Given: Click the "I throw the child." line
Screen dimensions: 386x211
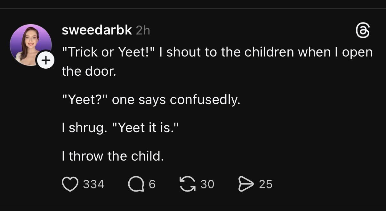Looking at the screenshot, I should [x=113, y=156].
